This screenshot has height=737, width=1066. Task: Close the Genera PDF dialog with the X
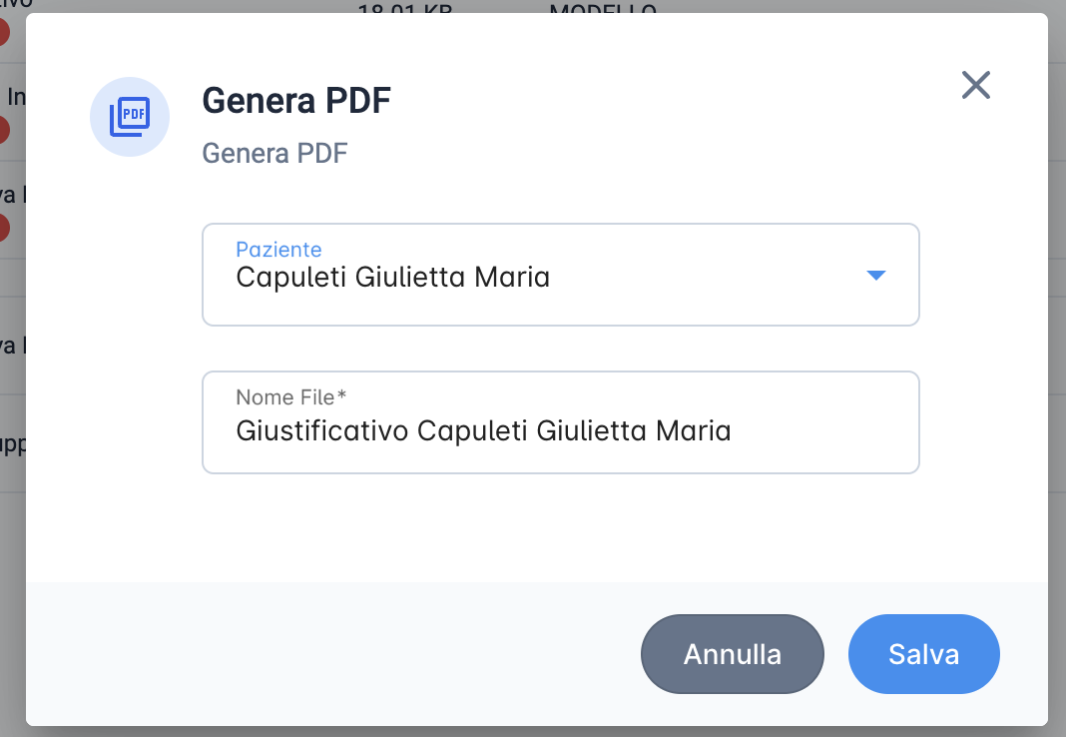[x=975, y=85]
